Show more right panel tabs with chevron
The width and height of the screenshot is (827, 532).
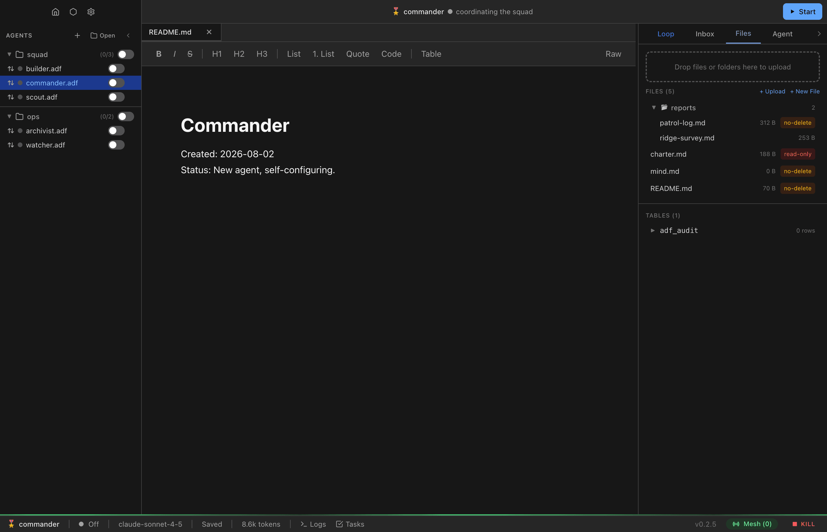tap(819, 34)
